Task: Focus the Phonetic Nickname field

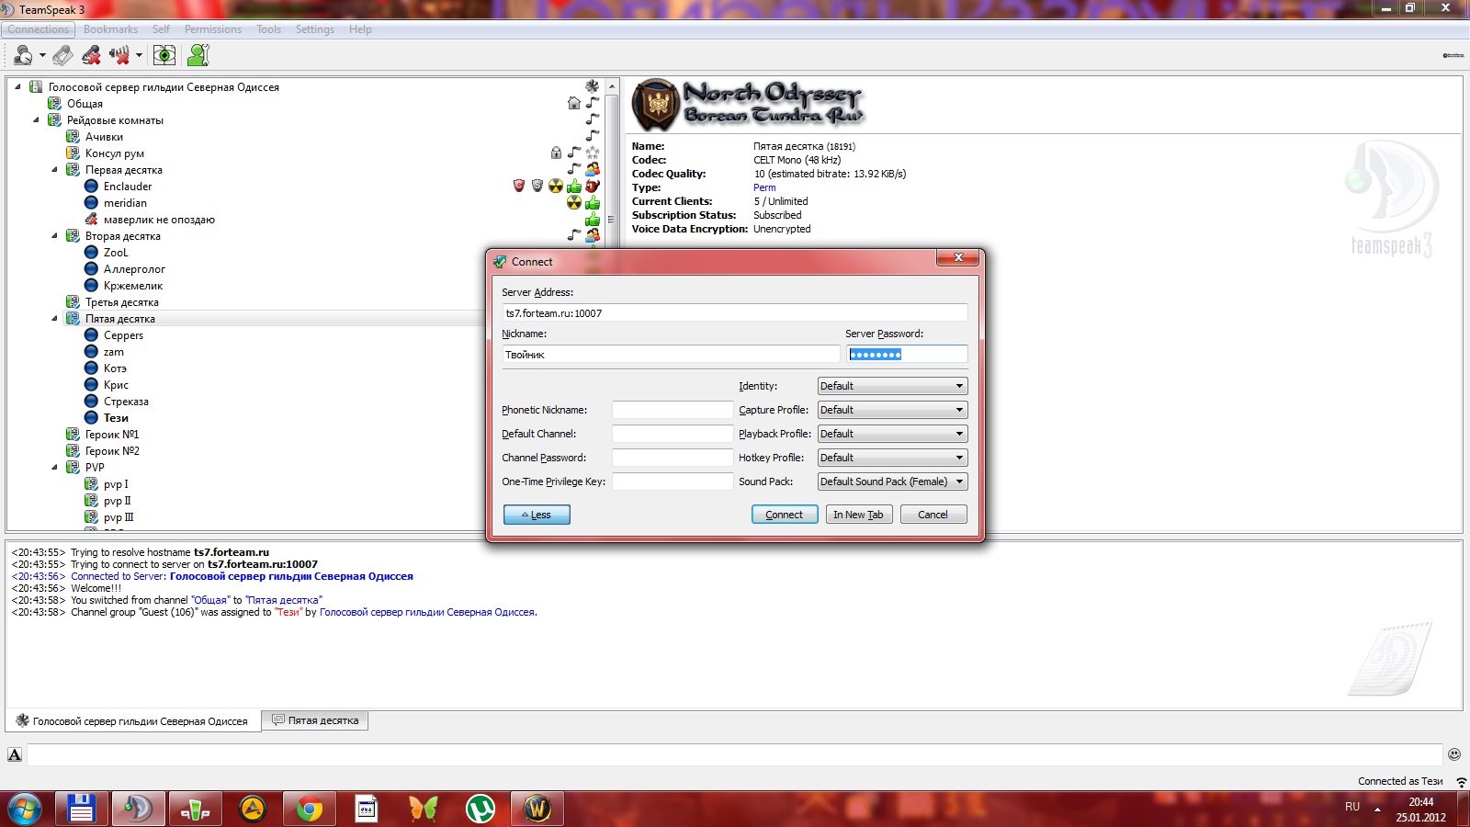Action: click(673, 410)
